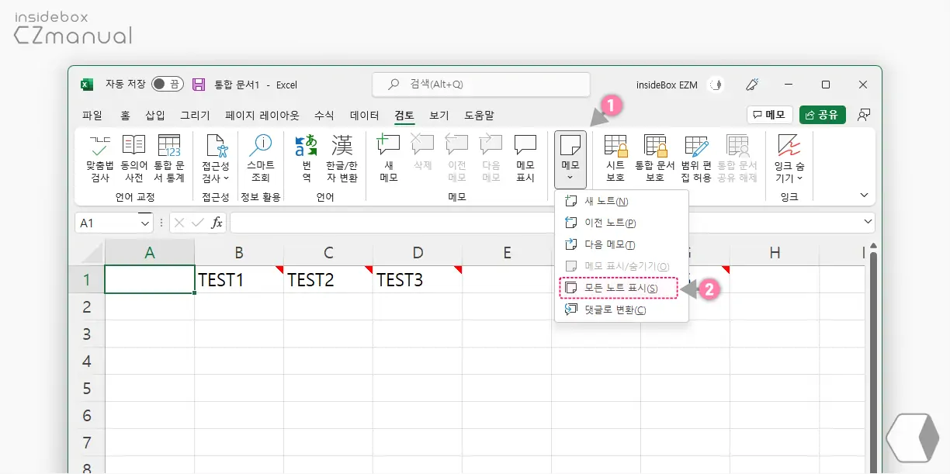Open 통합 문서 통계 workbook statistics
Viewport: 950px width, 474px height.
click(x=168, y=158)
